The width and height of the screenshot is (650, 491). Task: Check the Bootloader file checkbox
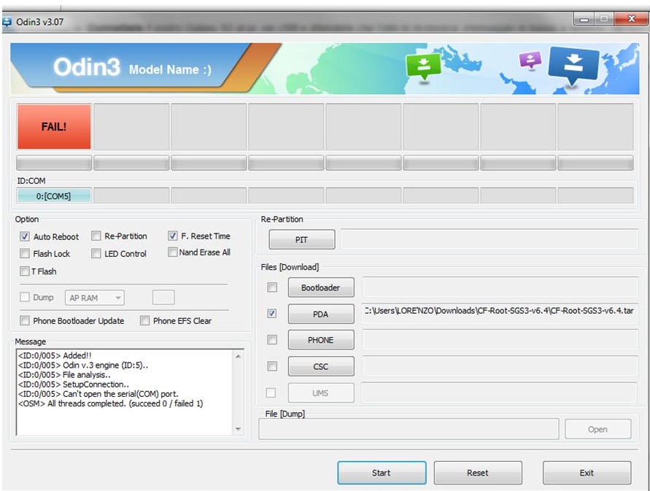pyautogui.click(x=272, y=287)
